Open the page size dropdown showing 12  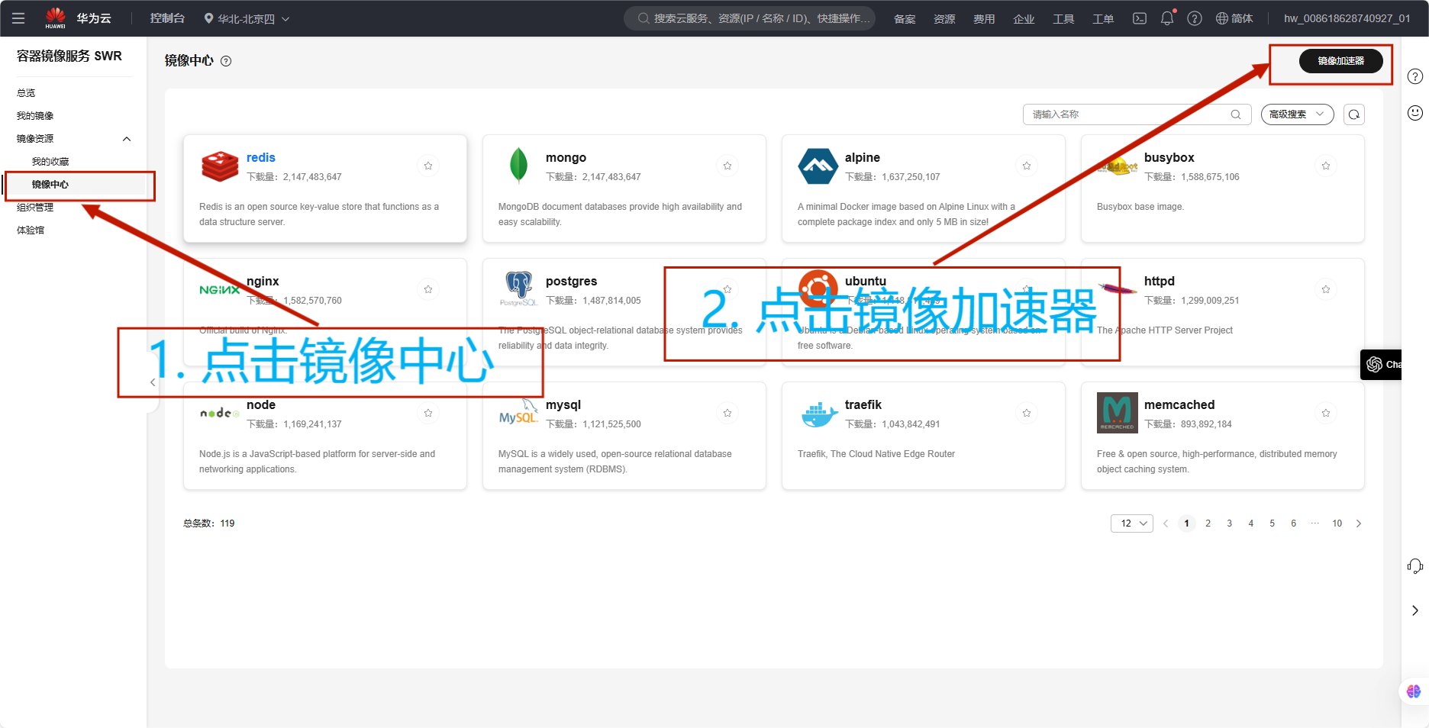tap(1131, 523)
